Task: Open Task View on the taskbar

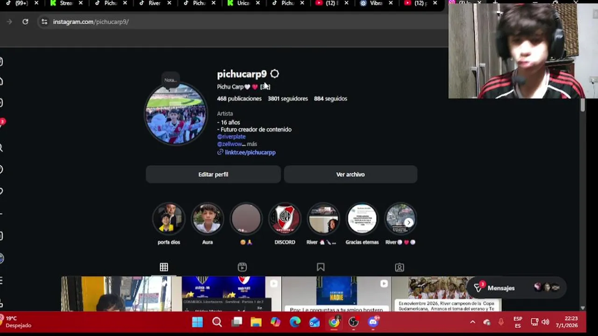Action: click(237, 322)
